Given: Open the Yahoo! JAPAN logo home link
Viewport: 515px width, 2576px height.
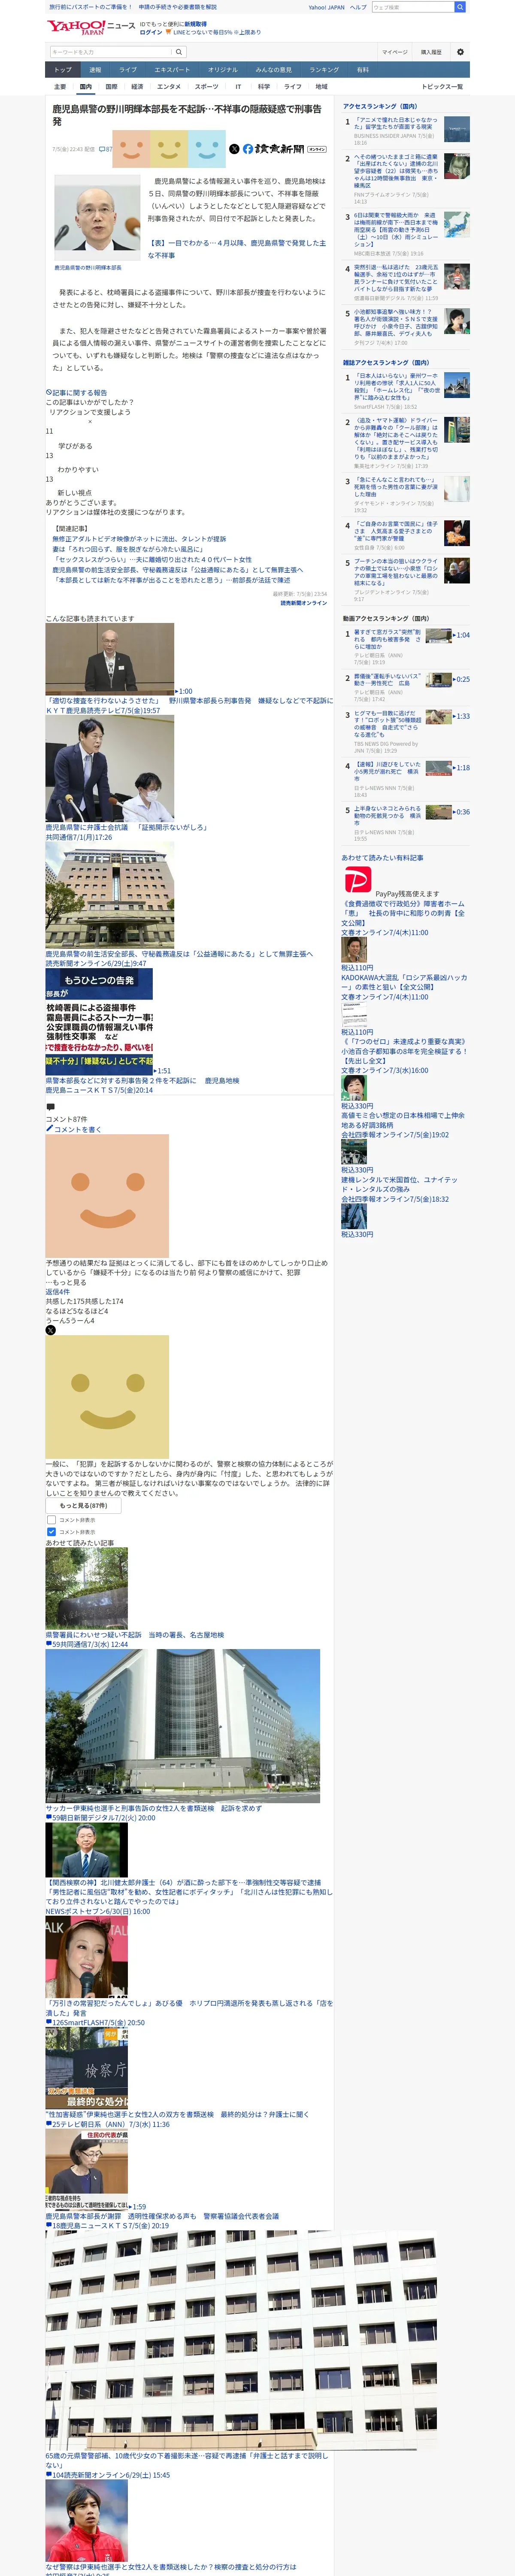Looking at the screenshot, I should coord(76,27).
